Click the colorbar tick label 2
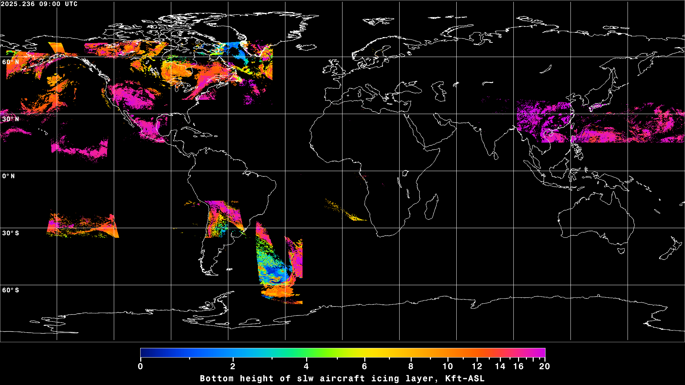685x385 pixels. click(233, 366)
